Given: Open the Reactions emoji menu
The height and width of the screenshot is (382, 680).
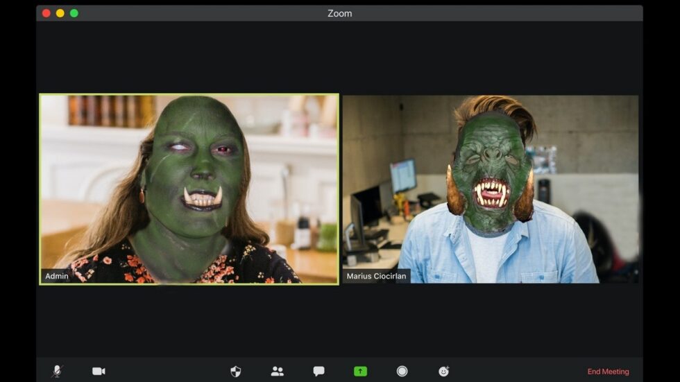Looking at the screenshot, I should [x=444, y=371].
